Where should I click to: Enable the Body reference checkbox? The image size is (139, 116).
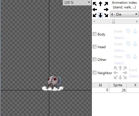94,34
